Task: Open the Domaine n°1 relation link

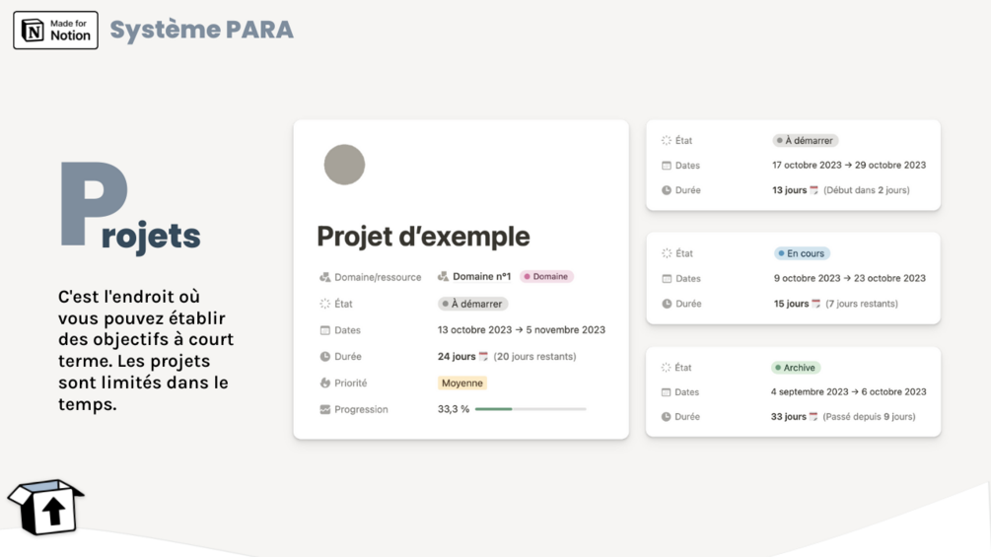Action: (x=475, y=277)
